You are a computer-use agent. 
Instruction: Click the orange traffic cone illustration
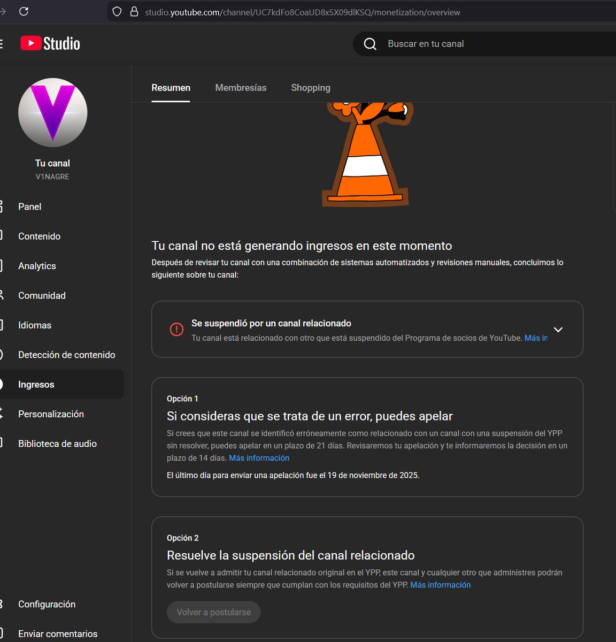367,154
